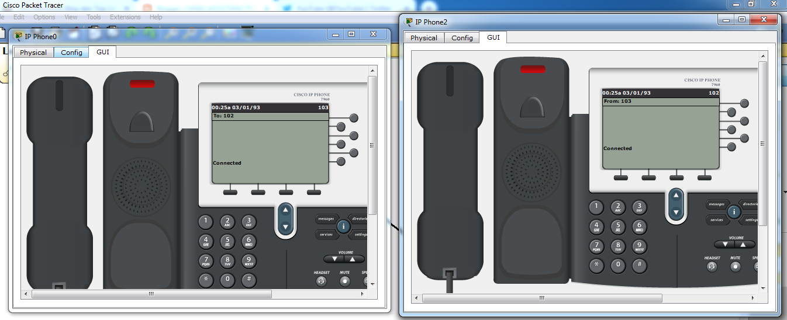Navigate down on IP Phone0 rocker
This screenshot has height=320, width=787.
pyautogui.click(x=285, y=227)
